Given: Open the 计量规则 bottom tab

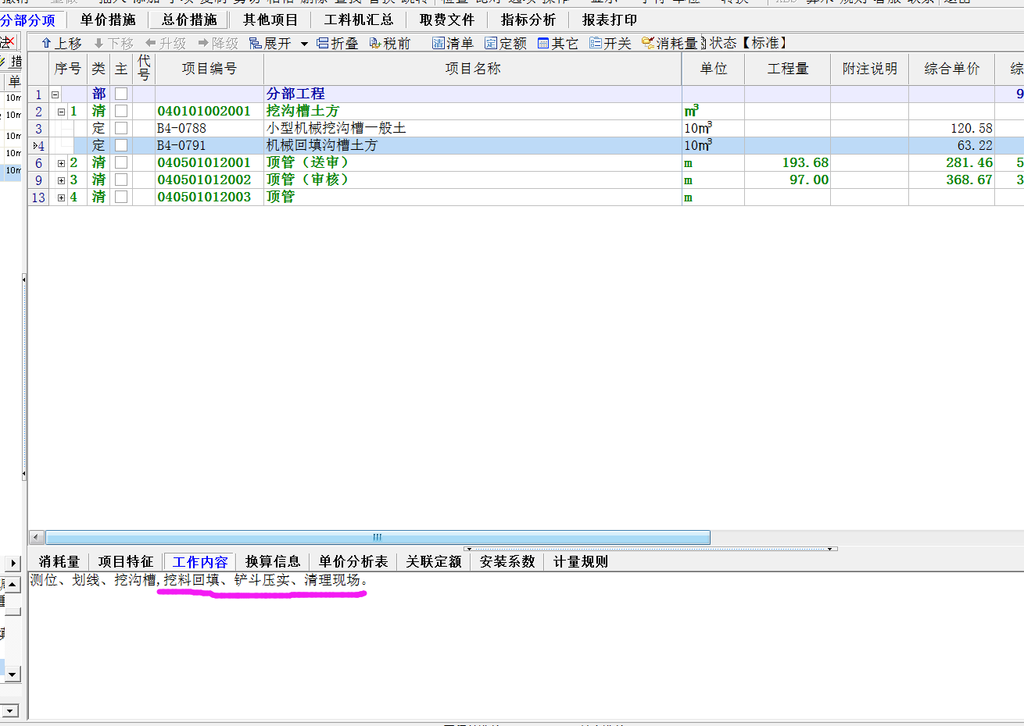Looking at the screenshot, I should point(581,561).
